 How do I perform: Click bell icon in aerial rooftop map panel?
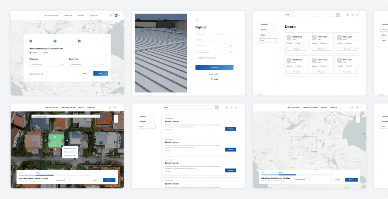pos(110,107)
